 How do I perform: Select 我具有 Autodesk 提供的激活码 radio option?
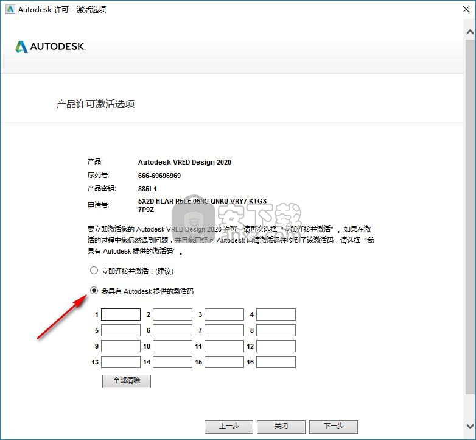(94, 291)
